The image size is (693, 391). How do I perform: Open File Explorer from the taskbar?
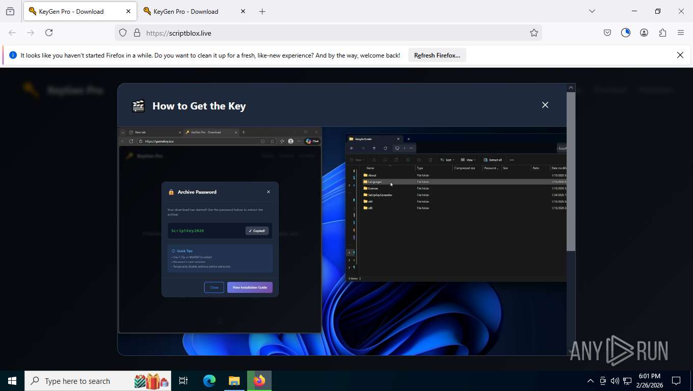234,381
